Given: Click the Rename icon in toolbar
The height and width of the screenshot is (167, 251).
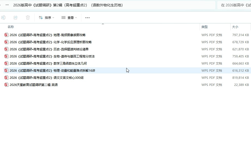Looking at the screenshot, I should pos(3,18).
